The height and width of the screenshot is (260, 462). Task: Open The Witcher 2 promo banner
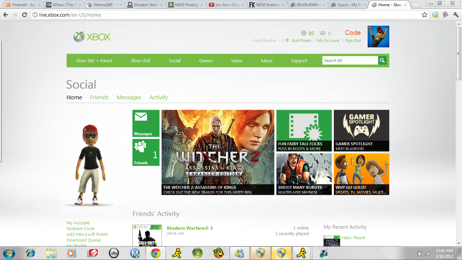click(x=218, y=152)
